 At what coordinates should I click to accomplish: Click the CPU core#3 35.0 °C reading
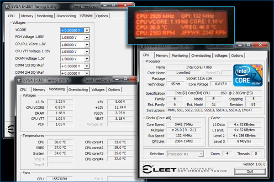point(120,153)
